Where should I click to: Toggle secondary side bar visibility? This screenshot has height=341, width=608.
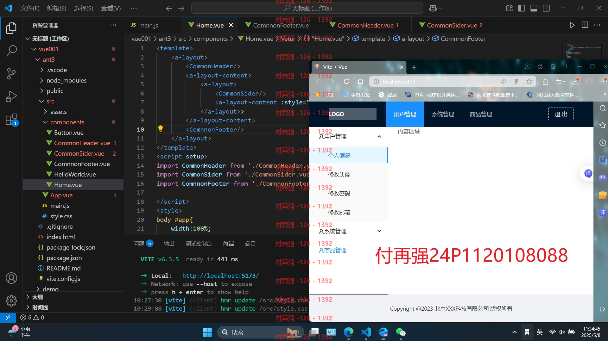[x=546, y=8]
